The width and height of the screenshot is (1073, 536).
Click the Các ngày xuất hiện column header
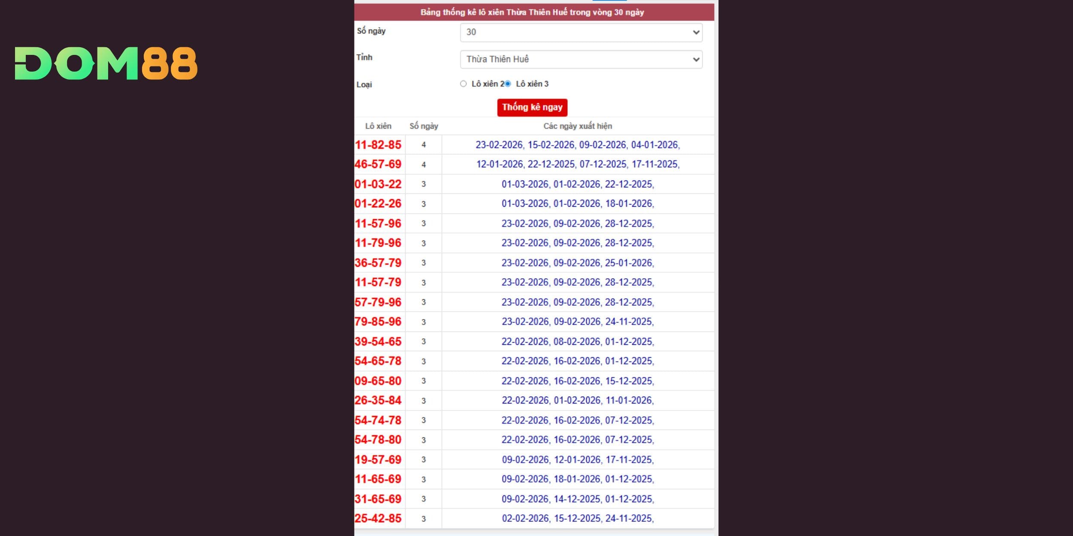577,126
